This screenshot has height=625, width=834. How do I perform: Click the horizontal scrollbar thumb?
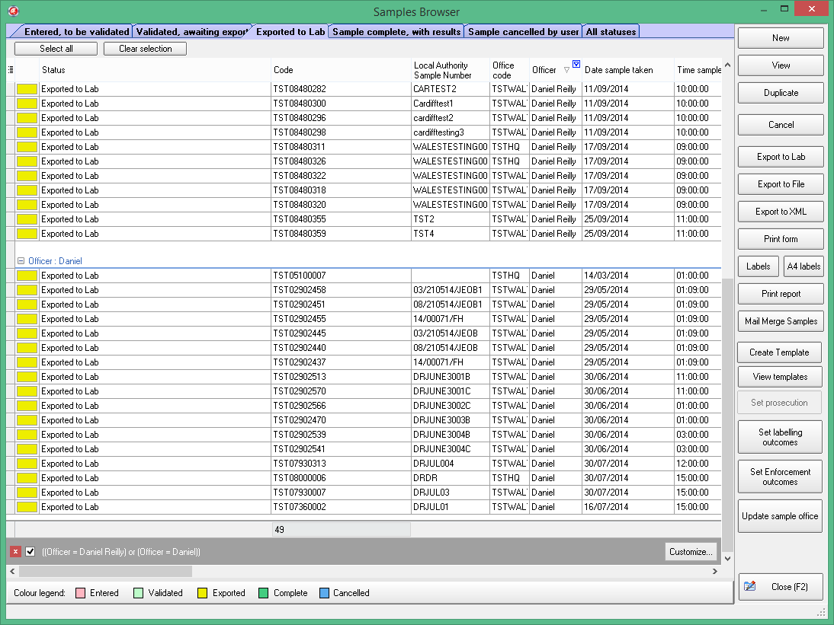(105, 572)
